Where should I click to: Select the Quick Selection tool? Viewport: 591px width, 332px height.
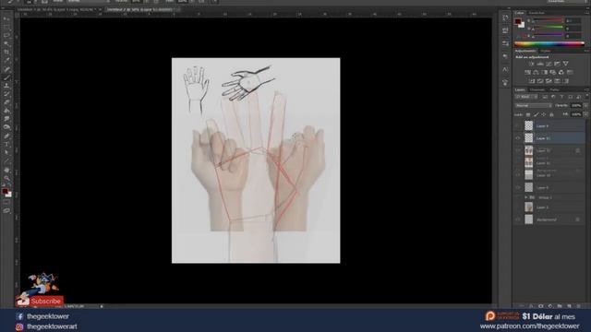6,43
